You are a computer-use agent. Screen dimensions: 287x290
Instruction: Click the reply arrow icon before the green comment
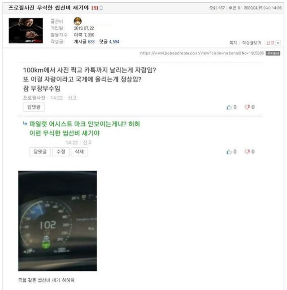coord(25,123)
